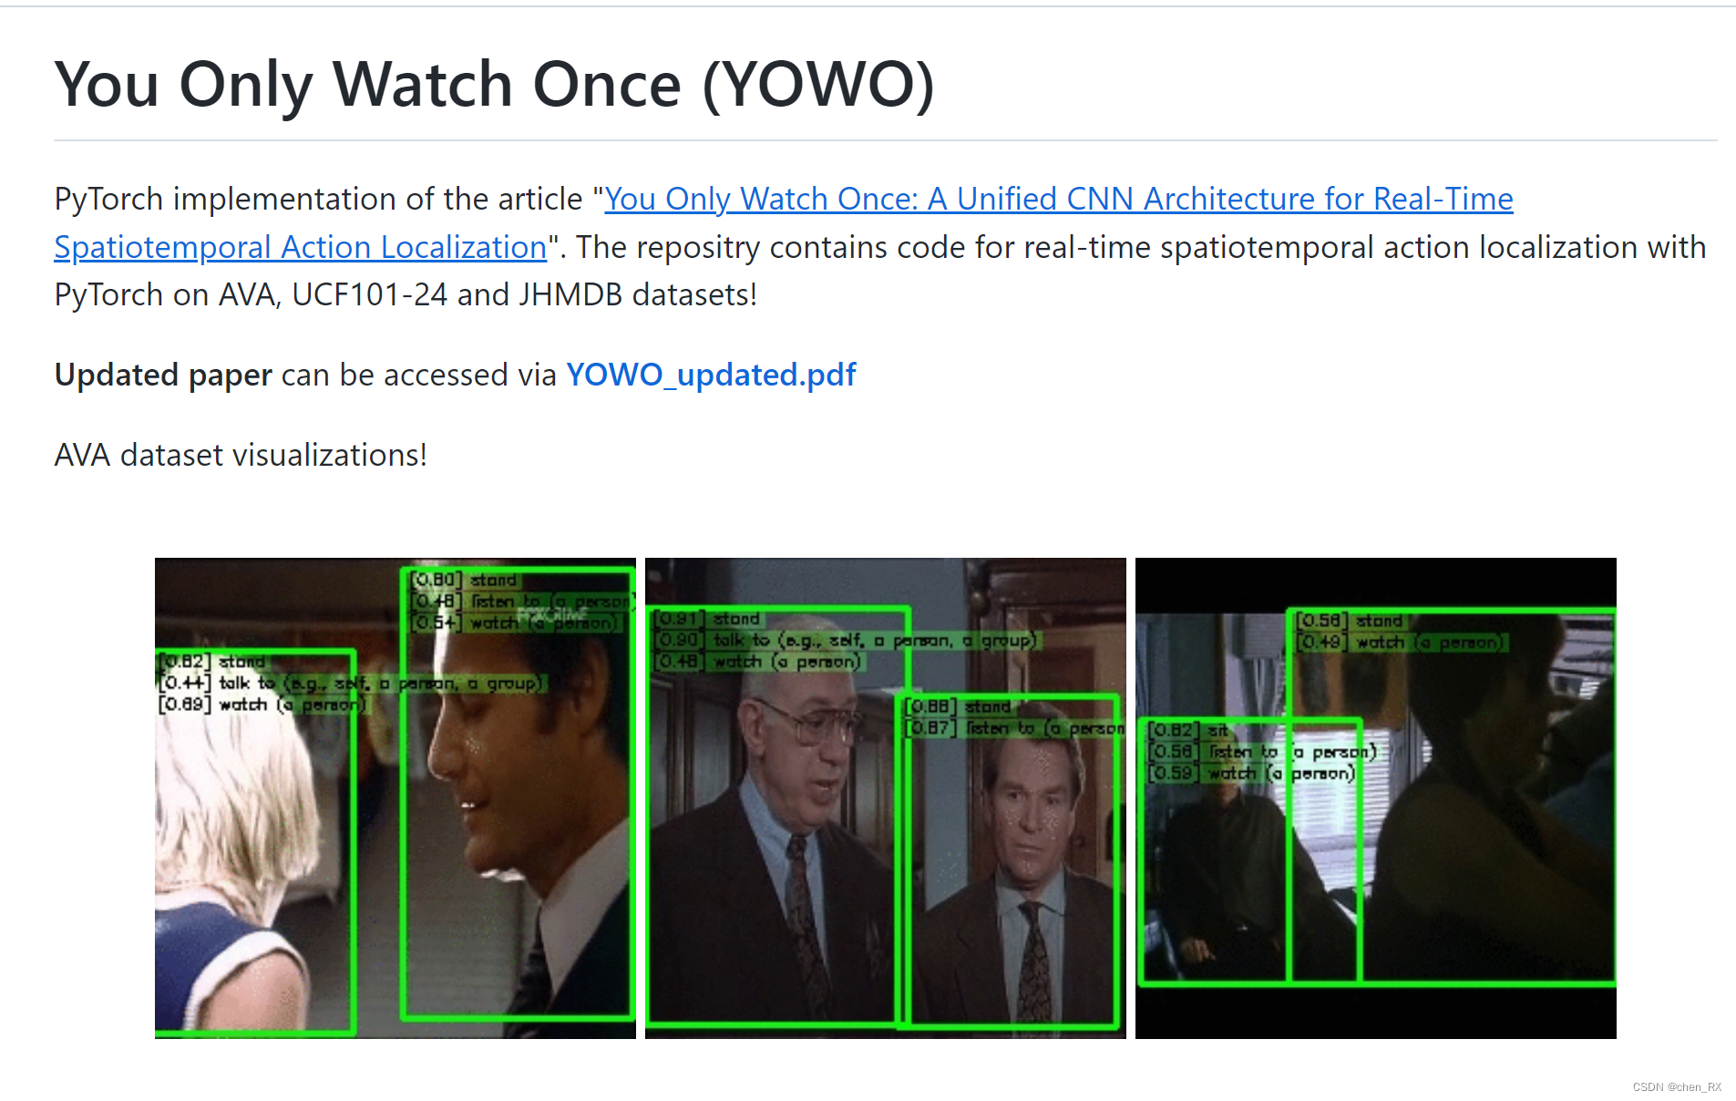Click the first AVA visualization image with the blonde woman

[395, 797]
